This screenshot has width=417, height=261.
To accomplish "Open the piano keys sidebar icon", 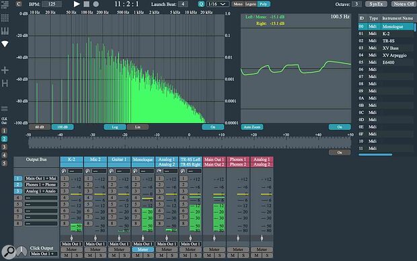I will pyautogui.click(x=5, y=31).
